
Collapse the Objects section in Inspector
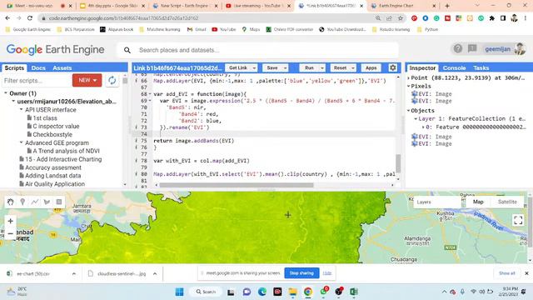(x=409, y=111)
